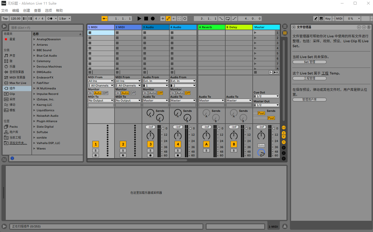This screenshot has height=232, width=373.
Task: Toggle the Follow playback button
Action: tap(104, 18)
